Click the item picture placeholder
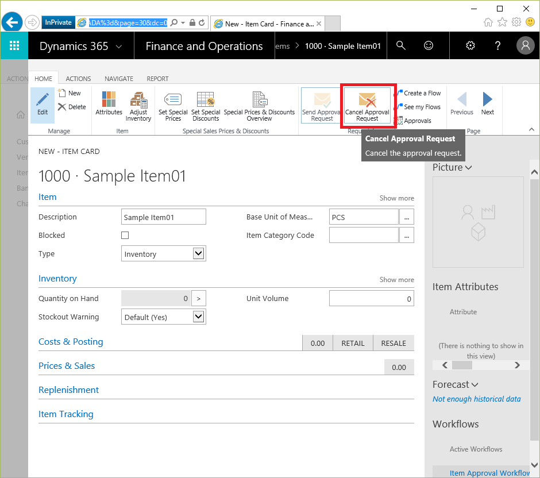 pos(478,222)
